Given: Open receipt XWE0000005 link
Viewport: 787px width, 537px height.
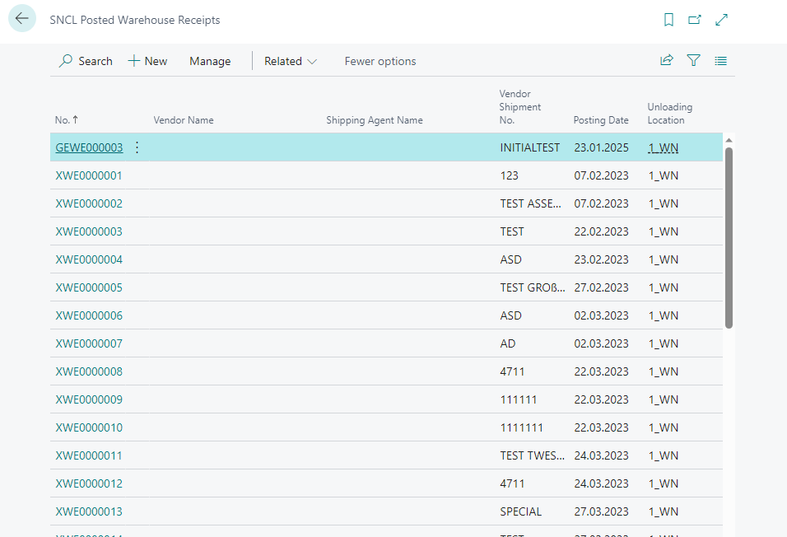Looking at the screenshot, I should [x=89, y=287].
